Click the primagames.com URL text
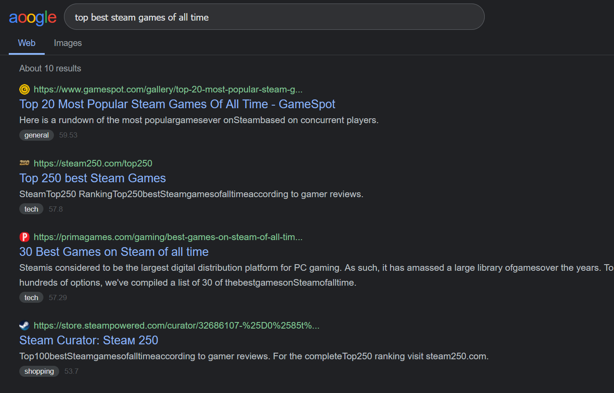Screen dimensions: 614x393 (x=168, y=237)
